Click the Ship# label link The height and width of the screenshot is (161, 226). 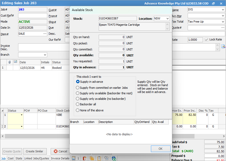pos(52,22)
